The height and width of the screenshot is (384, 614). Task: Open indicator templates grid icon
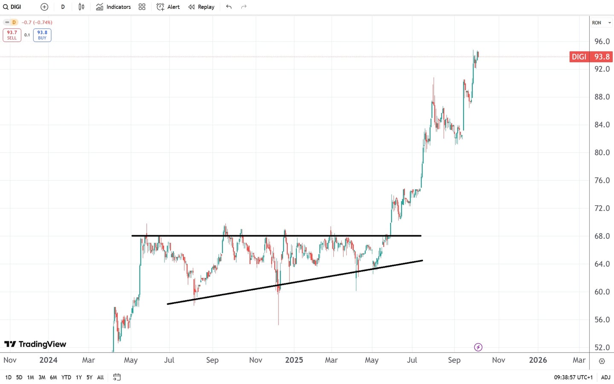(142, 7)
